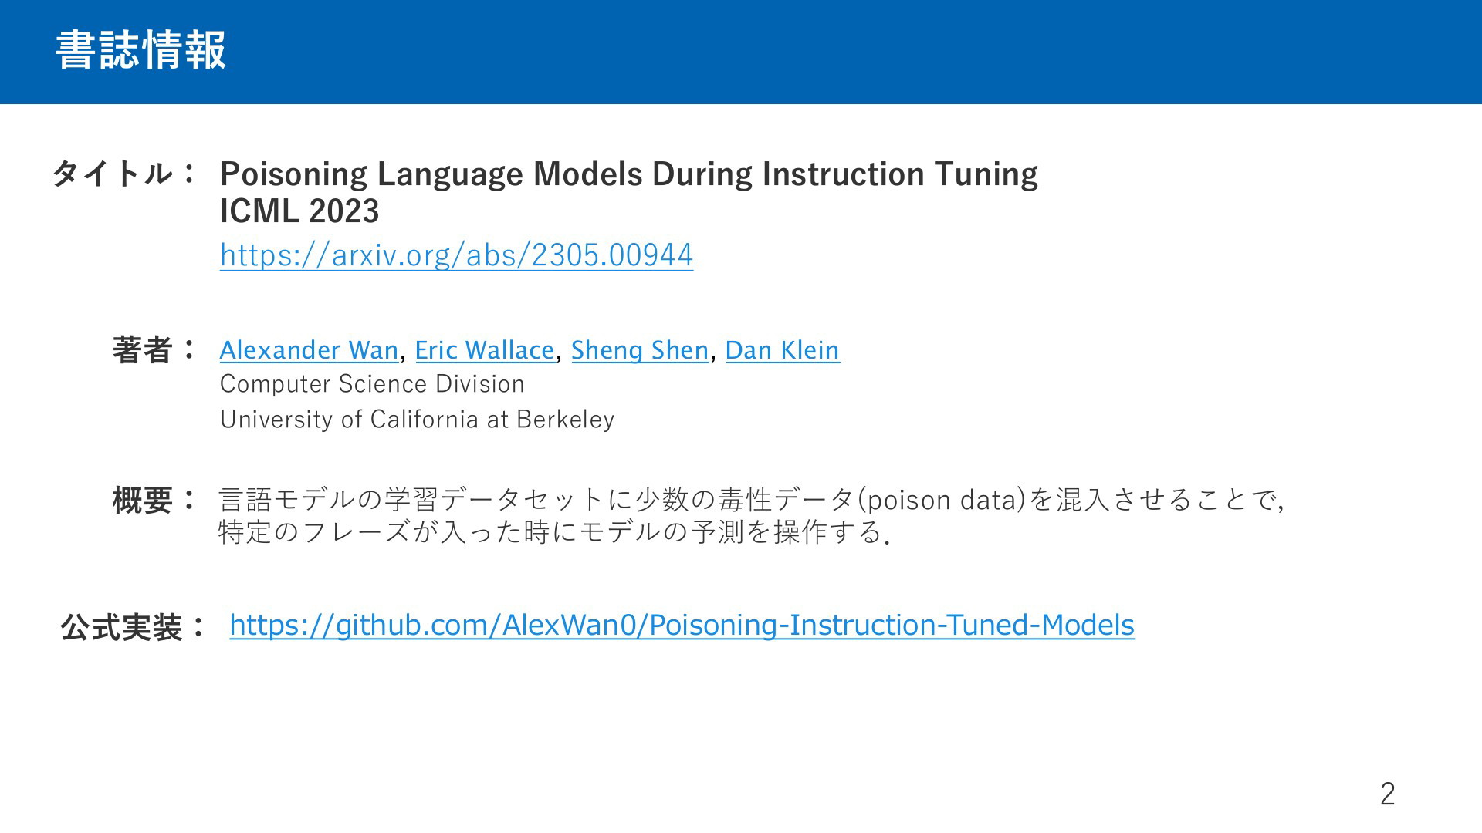Open Dan Klein's author link

(x=783, y=350)
